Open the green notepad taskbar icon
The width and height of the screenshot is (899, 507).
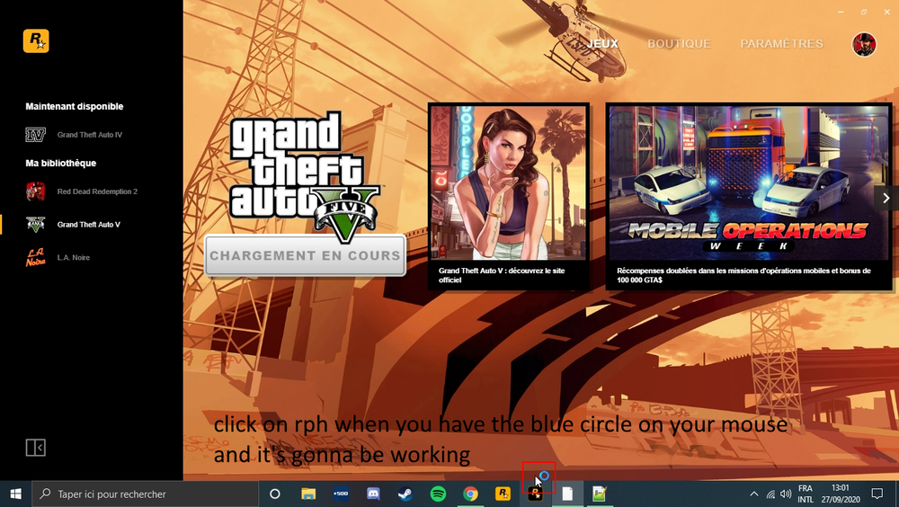(x=600, y=494)
